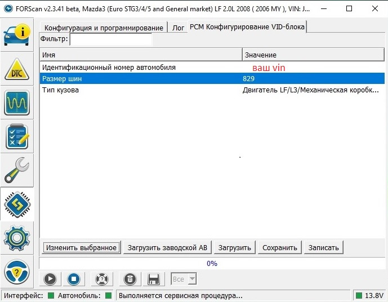Select row Идентификационный номер автомобиля
This screenshot has width=388, height=302.
click(212, 68)
